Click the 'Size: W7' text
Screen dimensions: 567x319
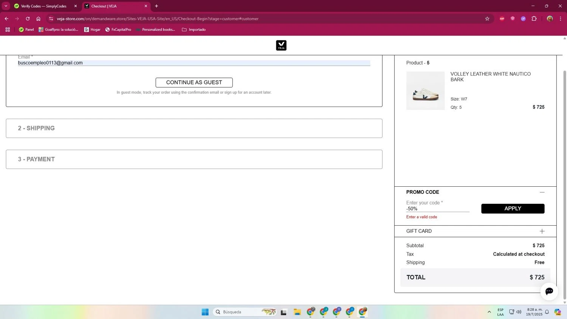tap(459, 99)
